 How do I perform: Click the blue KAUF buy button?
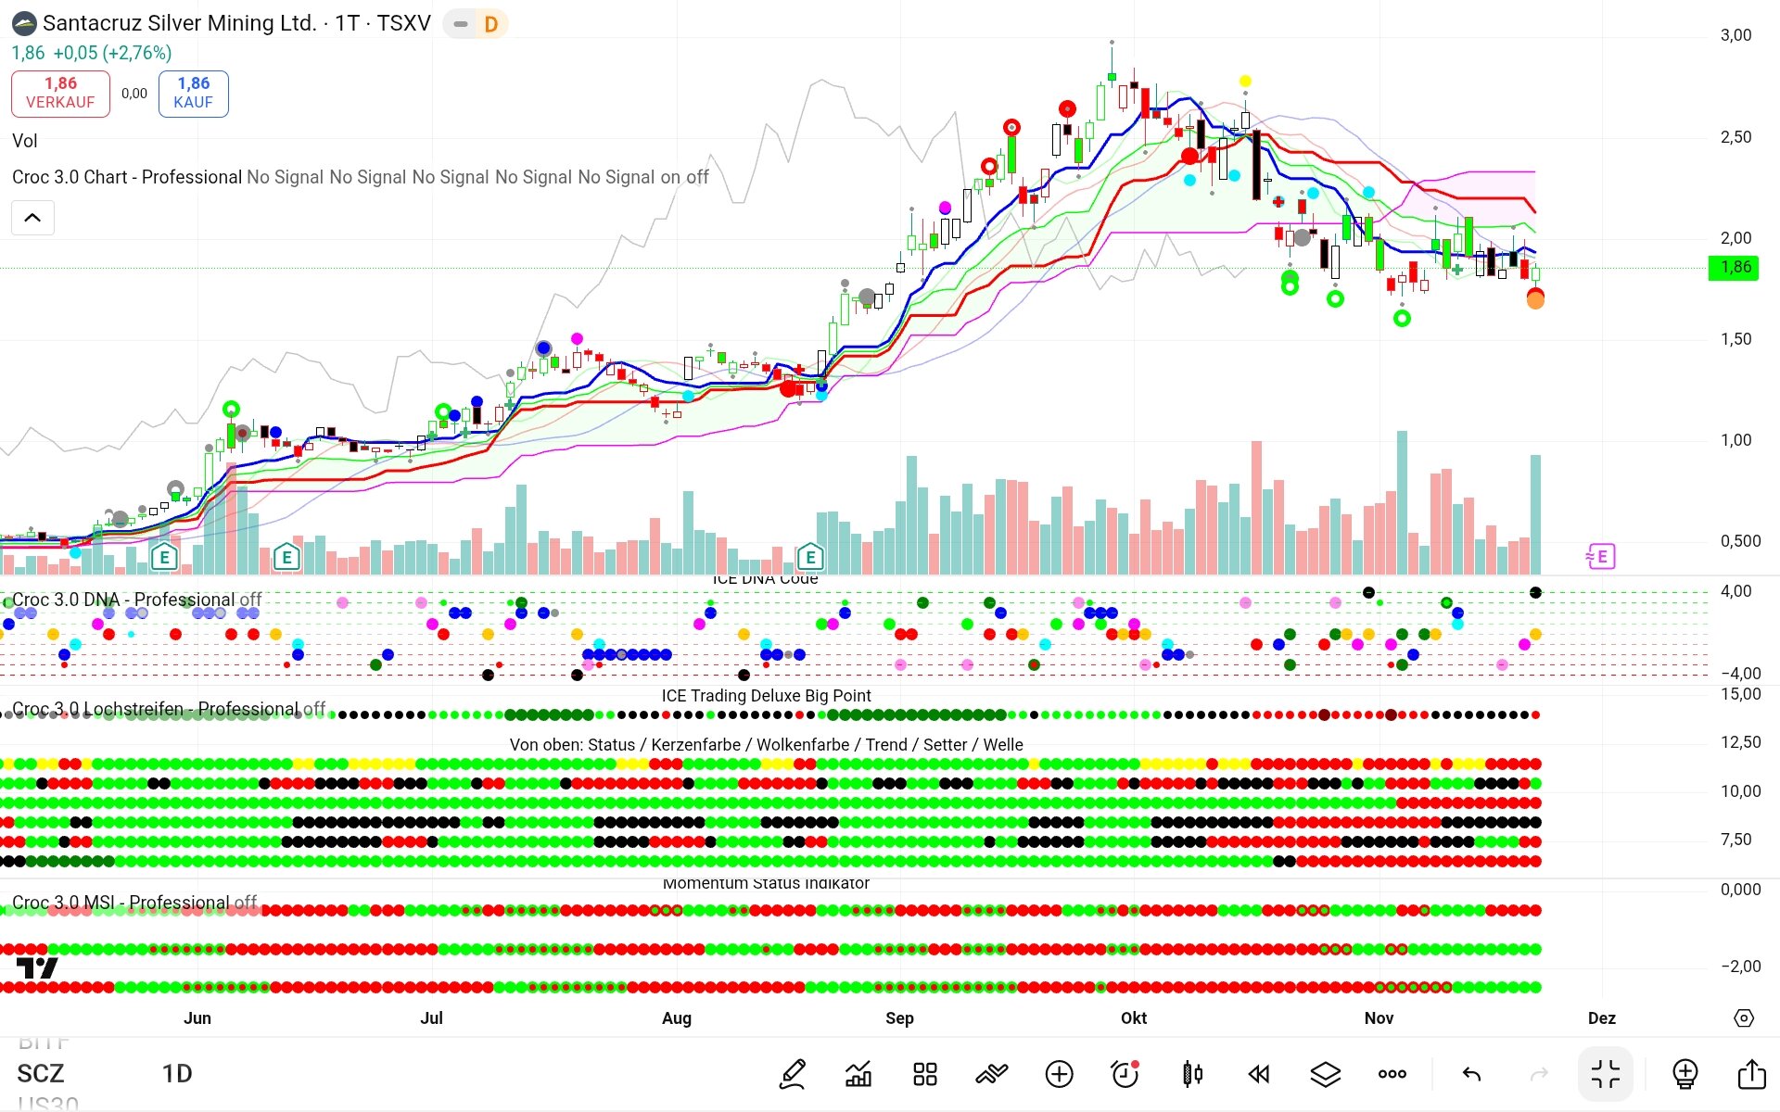click(193, 93)
